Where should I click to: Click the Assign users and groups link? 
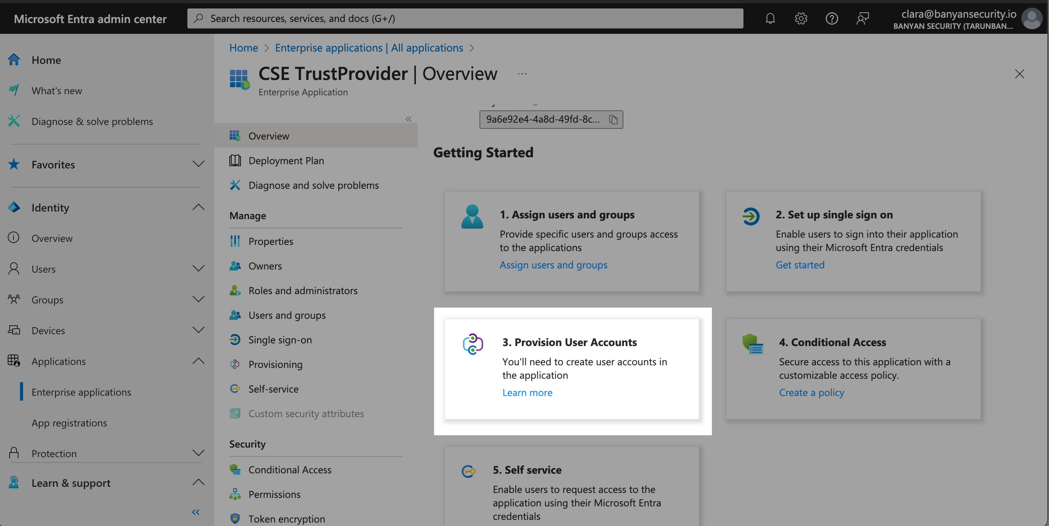pyautogui.click(x=553, y=265)
